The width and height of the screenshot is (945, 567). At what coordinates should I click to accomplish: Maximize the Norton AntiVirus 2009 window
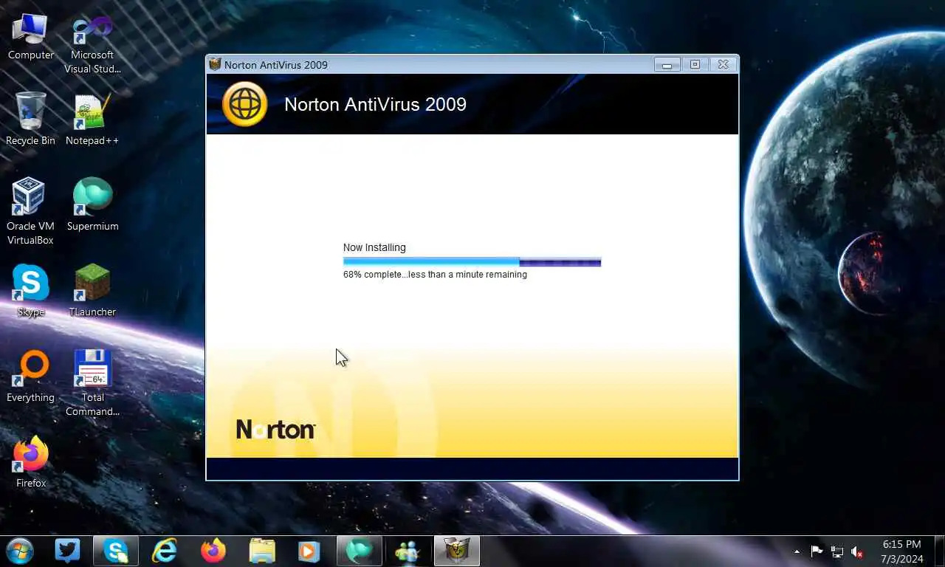[695, 64]
